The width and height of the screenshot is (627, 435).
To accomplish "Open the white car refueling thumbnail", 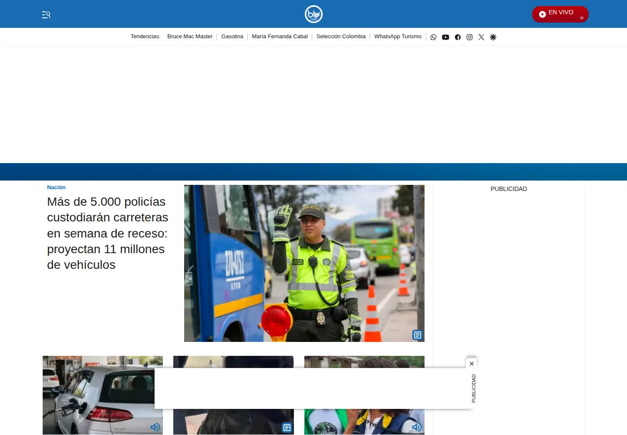I will pos(103,395).
